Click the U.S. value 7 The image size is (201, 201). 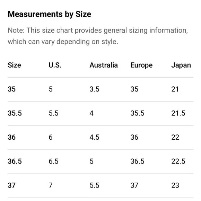point(51,185)
